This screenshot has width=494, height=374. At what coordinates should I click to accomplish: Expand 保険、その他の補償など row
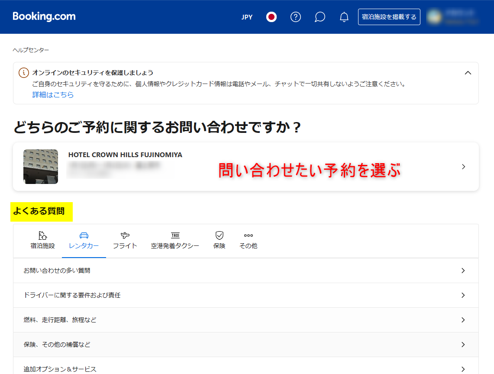point(246,345)
